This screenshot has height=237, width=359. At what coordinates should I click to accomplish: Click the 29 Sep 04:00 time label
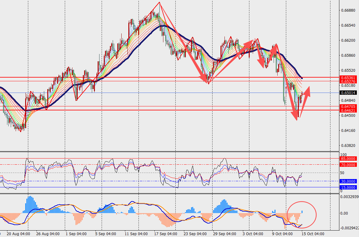coord(224,234)
